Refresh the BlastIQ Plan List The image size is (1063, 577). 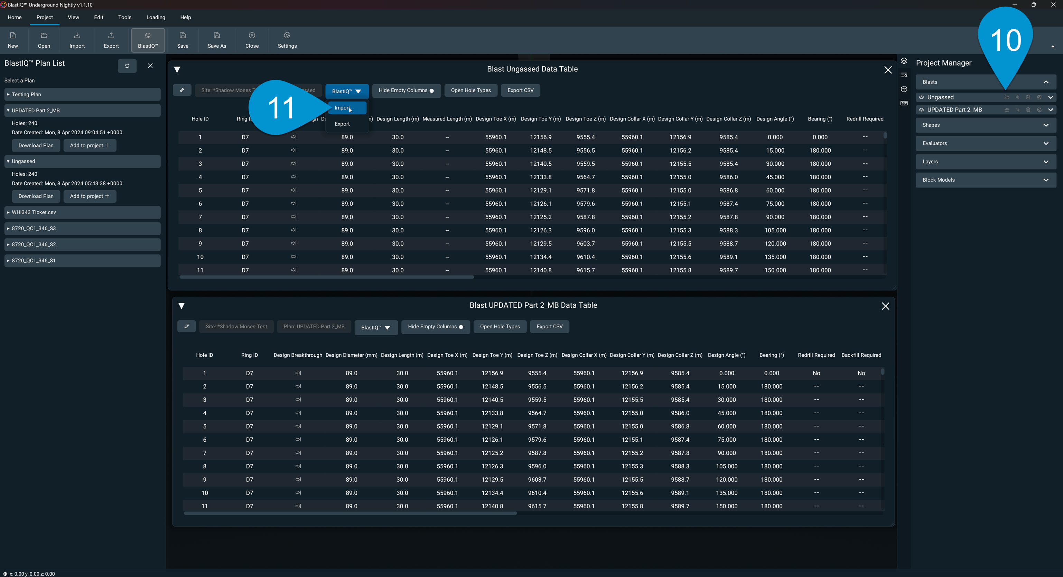tap(127, 66)
